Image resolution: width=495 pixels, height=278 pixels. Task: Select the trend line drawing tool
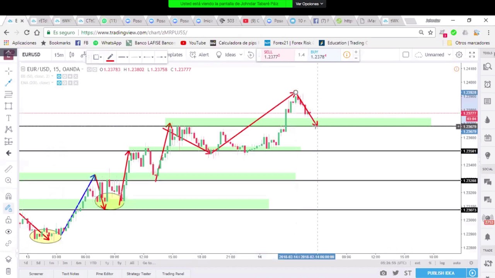[9, 82]
